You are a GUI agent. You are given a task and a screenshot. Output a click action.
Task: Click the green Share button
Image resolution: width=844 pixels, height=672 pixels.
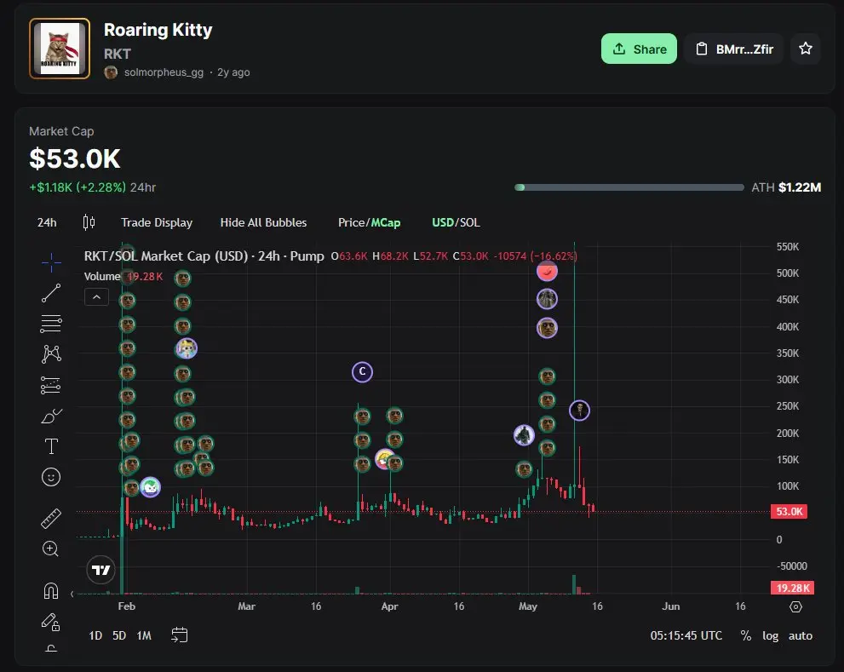click(x=639, y=49)
